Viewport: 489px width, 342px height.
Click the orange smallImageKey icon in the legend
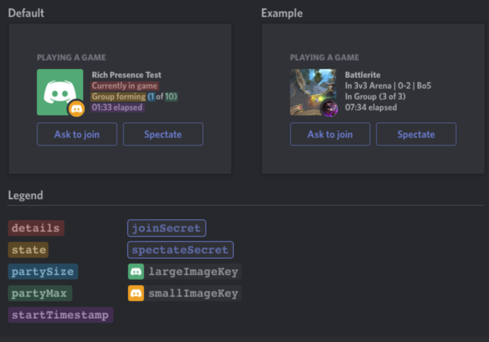[x=136, y=293]
